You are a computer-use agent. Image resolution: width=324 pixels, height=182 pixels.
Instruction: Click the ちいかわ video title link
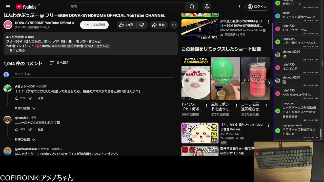242,127
